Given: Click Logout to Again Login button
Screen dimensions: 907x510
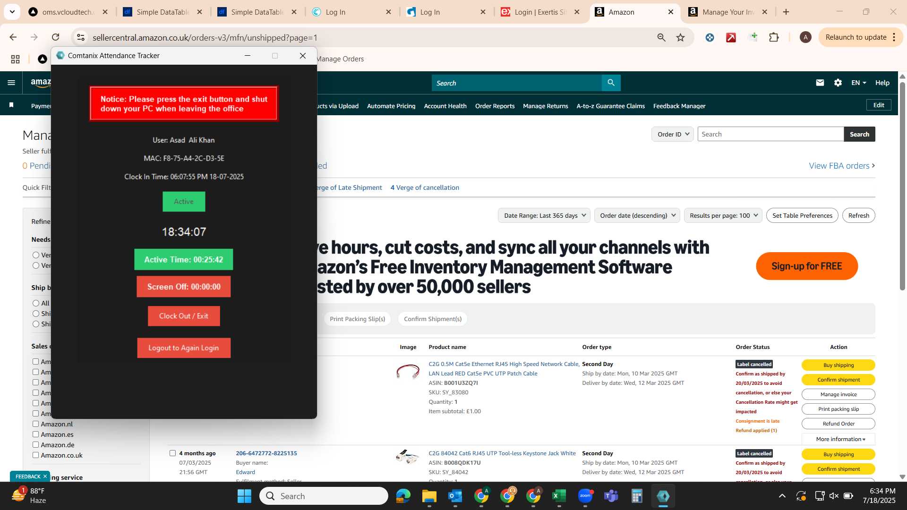Looking at the screenshot, I should 184,348.
